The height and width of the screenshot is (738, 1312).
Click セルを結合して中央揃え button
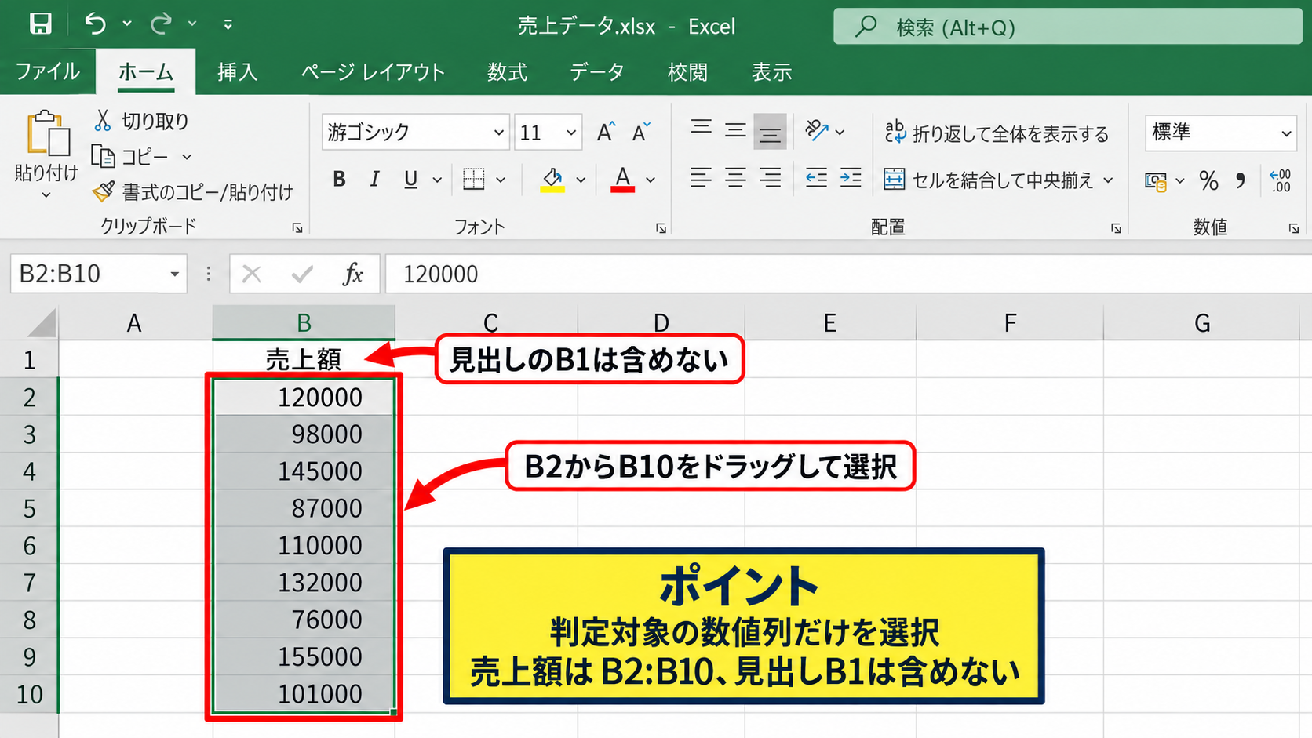[988, 180]
